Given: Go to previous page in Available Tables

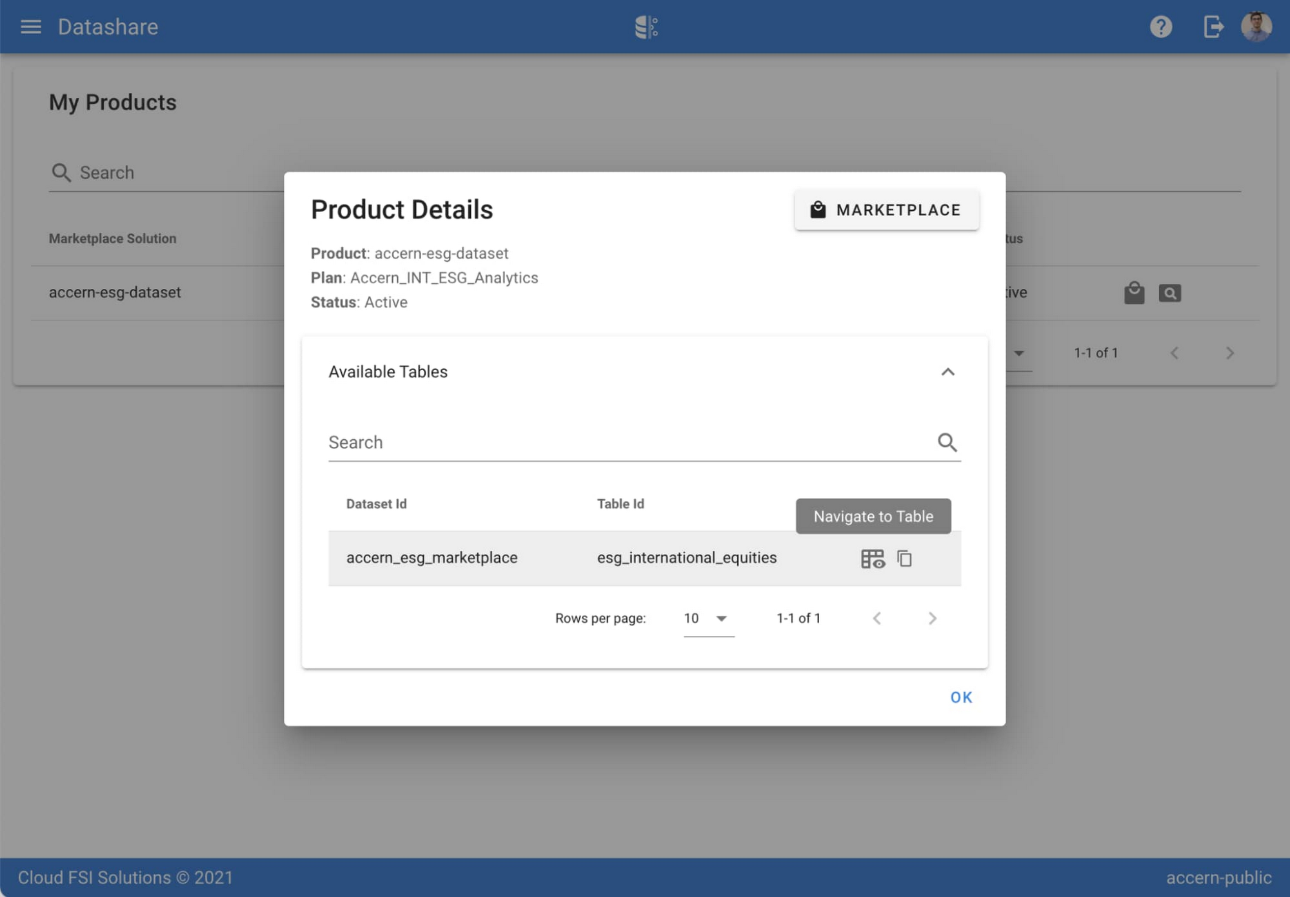Looking at the screenshot, I should 877,618.
